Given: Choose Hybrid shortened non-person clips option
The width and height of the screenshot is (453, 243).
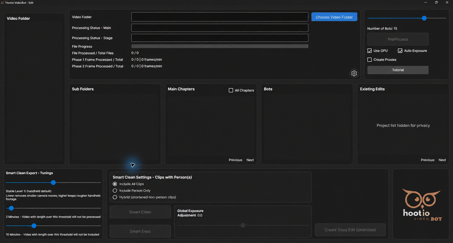Looking at the screenshot, I should (115, 197).
